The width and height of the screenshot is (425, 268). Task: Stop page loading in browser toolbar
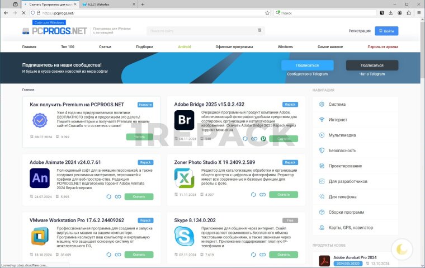click(23, 12)
